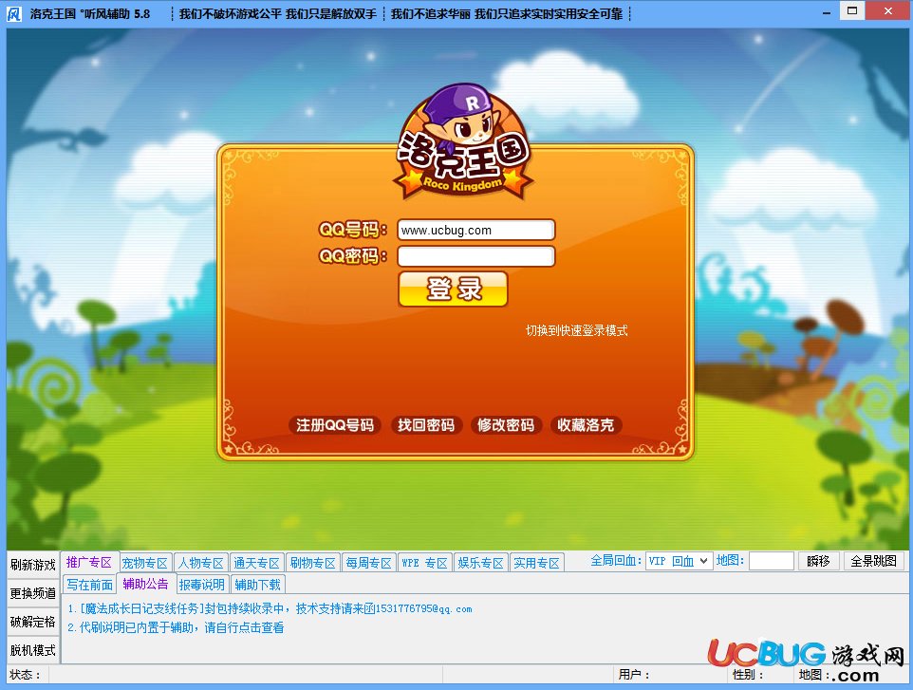Open the 刷物专区 tab

point(312,563)
